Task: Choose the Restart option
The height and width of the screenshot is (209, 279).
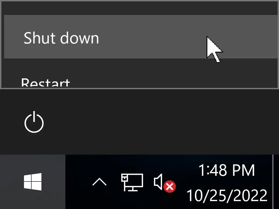Action: point(46,82)
